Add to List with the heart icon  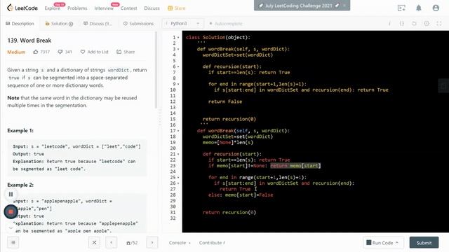[94, 52]
